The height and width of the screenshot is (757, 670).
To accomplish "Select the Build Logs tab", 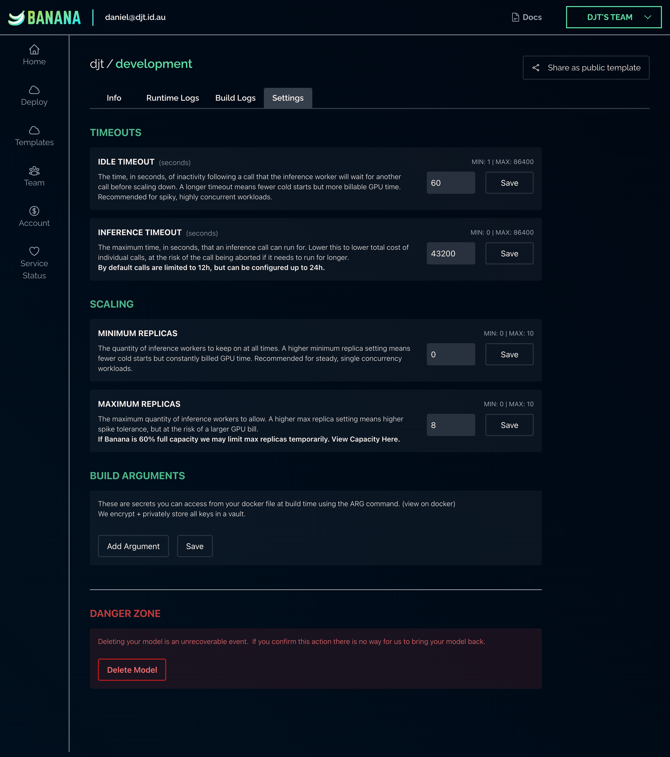I will click(x=235, y=98).
